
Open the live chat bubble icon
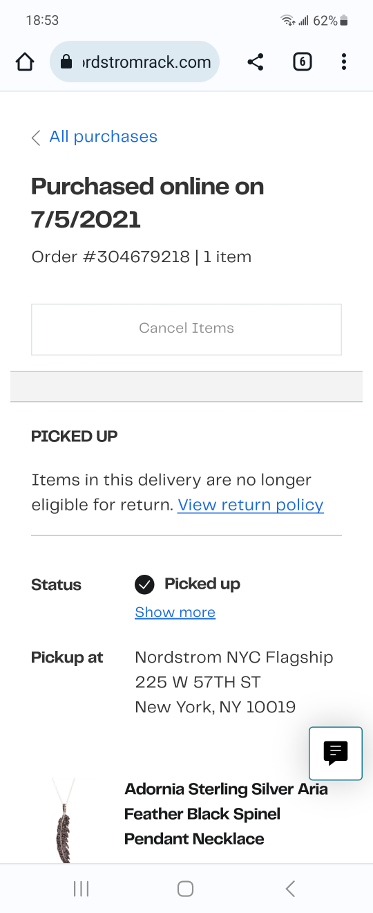pyautogui.click(x=336, y=753)
